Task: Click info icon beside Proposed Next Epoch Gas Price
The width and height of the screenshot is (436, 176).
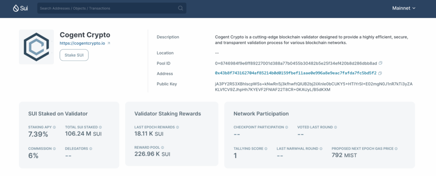Action: (396, 149)
